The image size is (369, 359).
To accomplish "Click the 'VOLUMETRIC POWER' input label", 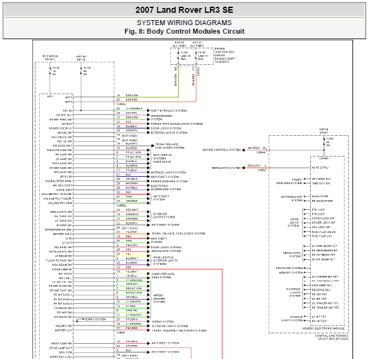I will coord(58,199).
